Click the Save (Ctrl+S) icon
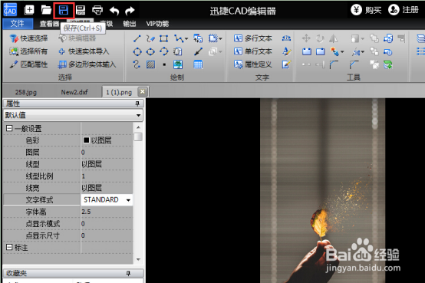 tap(64, 11)
